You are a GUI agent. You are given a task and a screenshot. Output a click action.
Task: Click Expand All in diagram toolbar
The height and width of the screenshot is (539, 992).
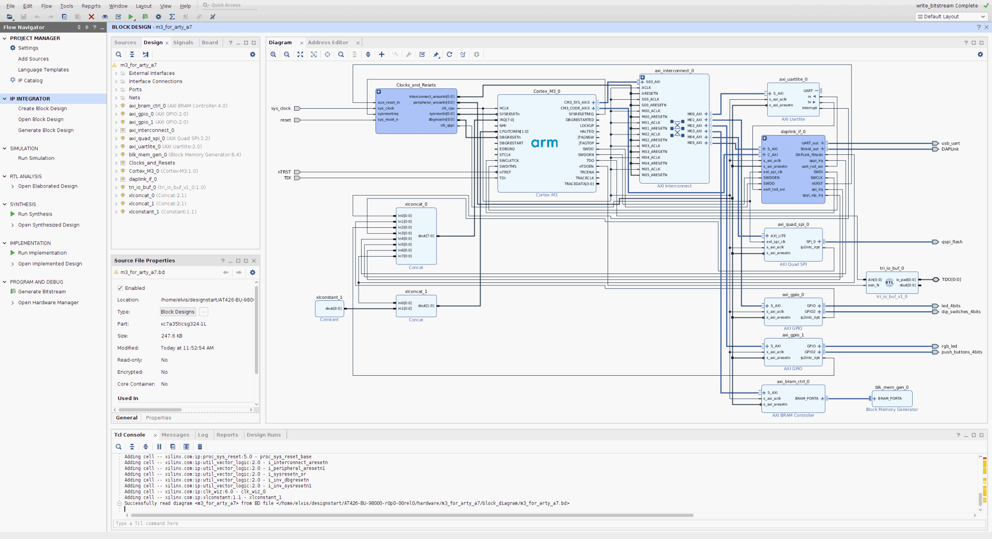pos(368,55)
